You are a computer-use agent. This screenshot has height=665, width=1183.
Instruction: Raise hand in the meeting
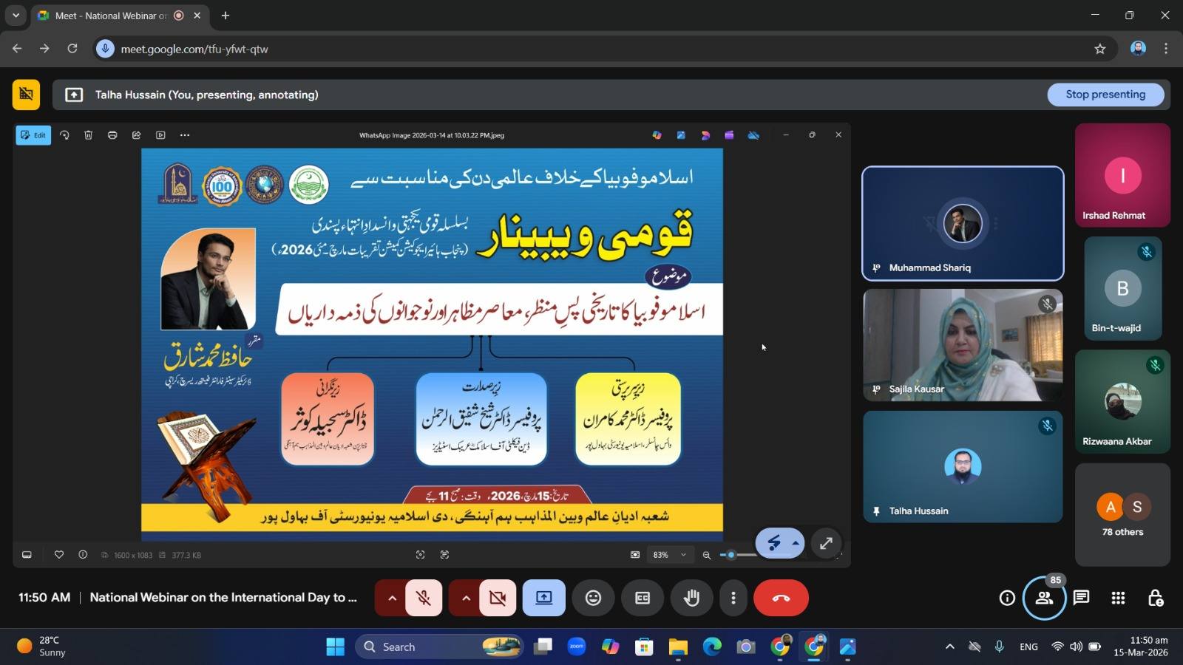pyautogui.click(x=691, y=598)
